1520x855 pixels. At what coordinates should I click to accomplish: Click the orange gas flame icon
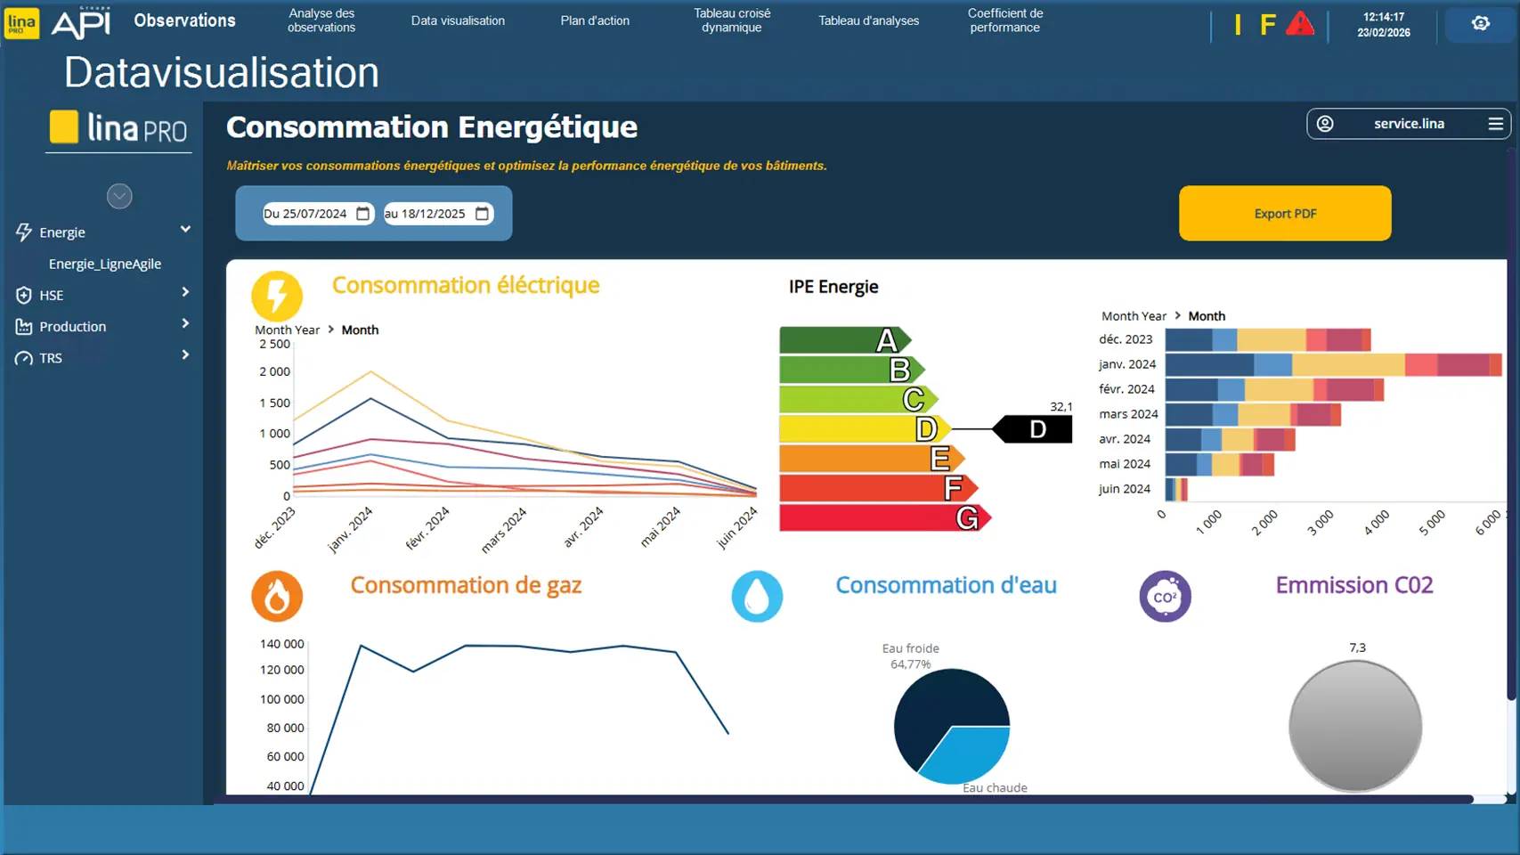[x=277, y=596]
